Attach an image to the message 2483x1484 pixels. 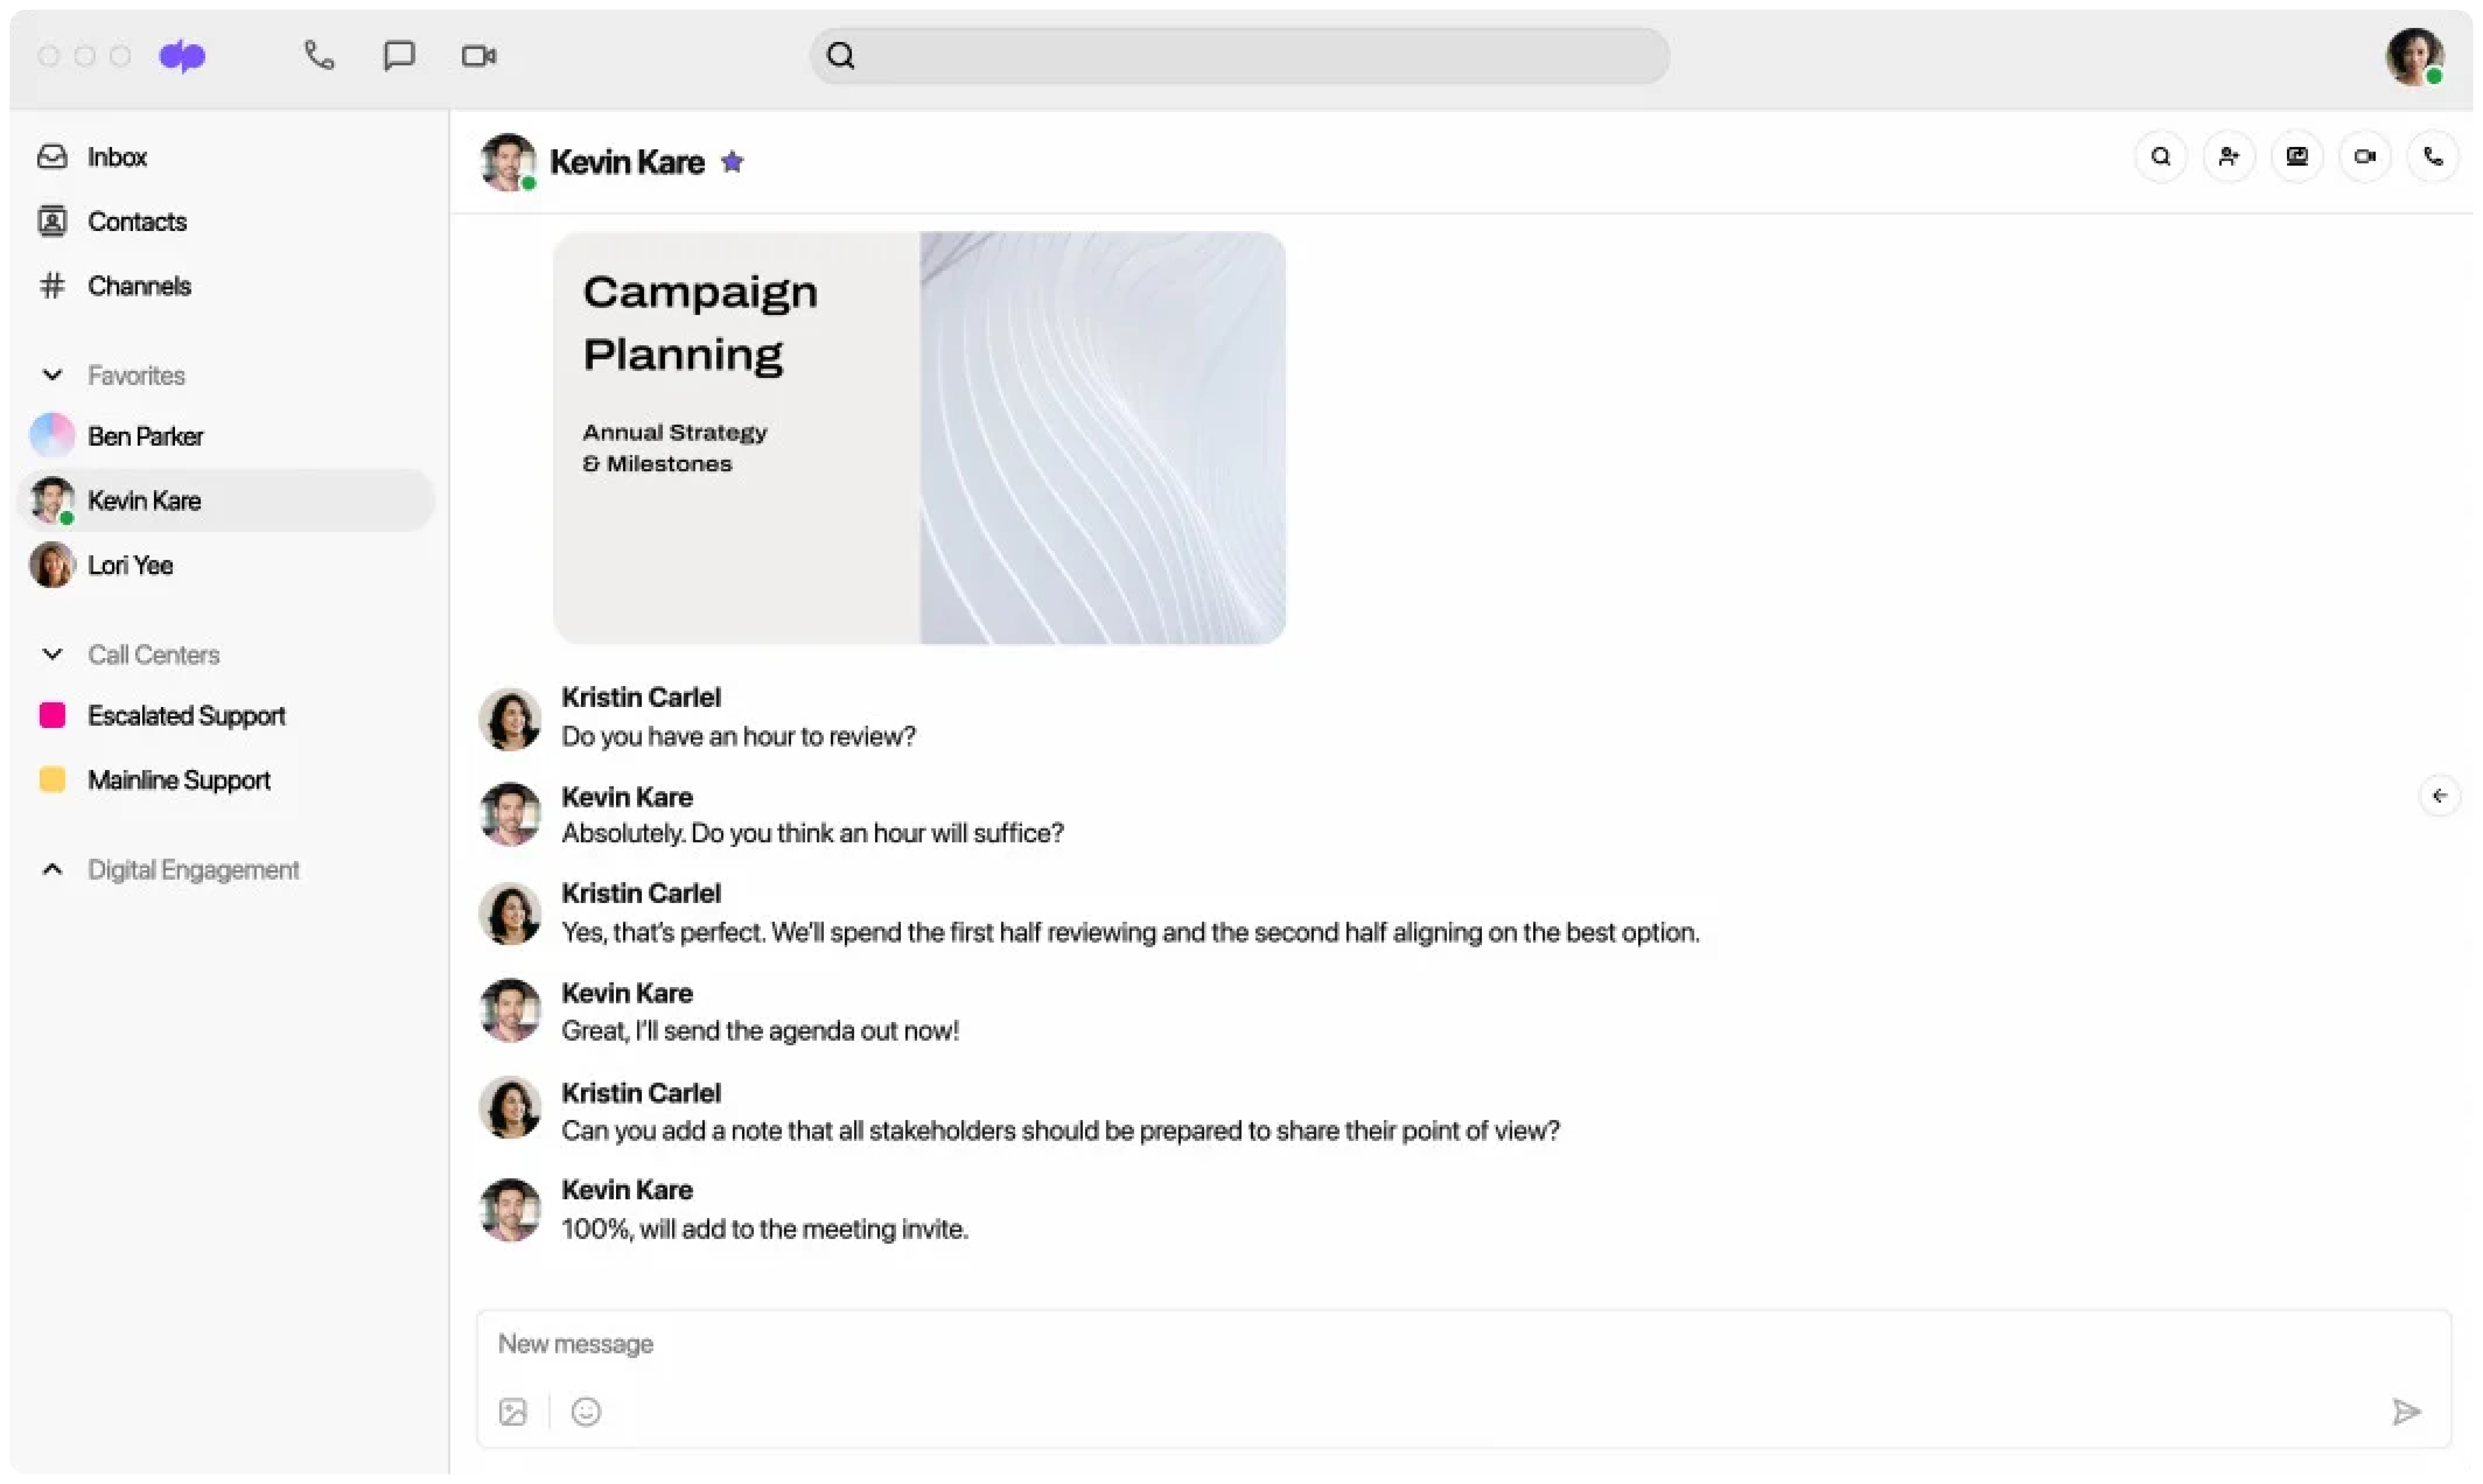point(513,1412)
